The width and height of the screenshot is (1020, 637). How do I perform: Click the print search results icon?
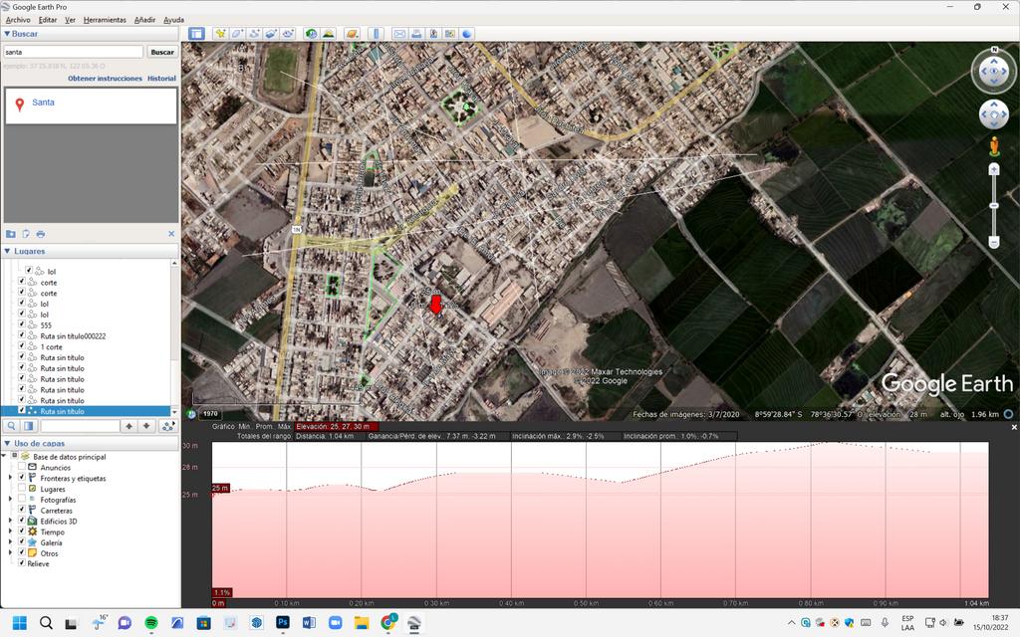click(40, 234)
